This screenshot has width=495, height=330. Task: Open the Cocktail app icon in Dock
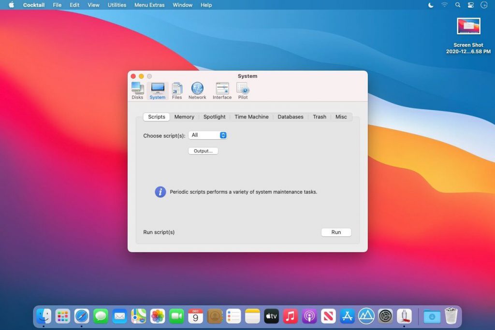pyautogui.click(x=404, y=316)
